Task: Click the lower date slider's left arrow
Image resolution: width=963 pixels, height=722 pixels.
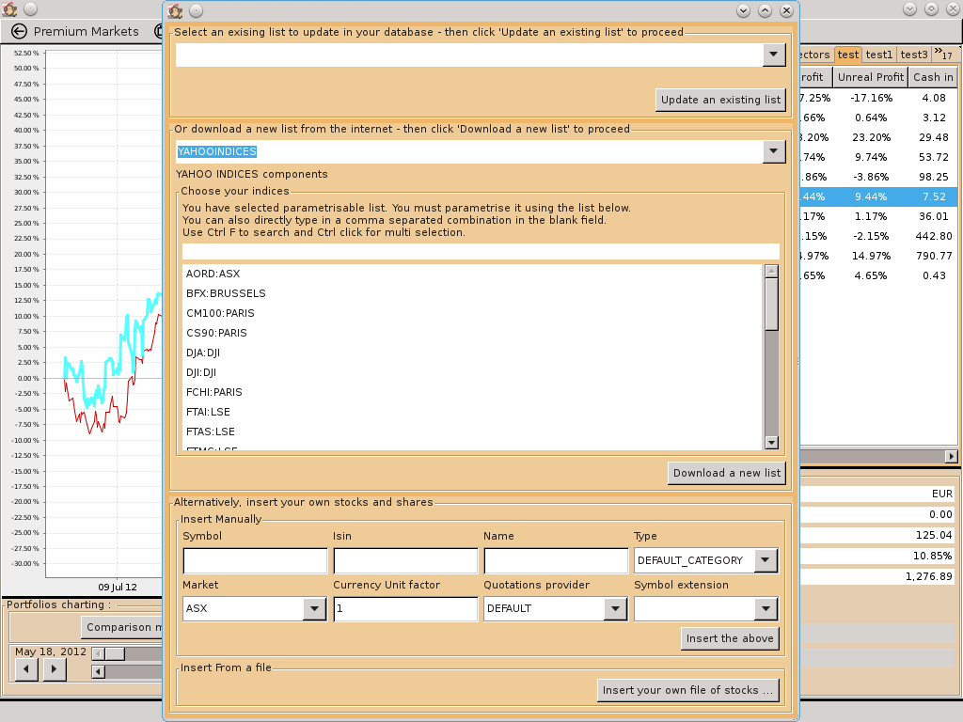Action: [x=98, y=671]
